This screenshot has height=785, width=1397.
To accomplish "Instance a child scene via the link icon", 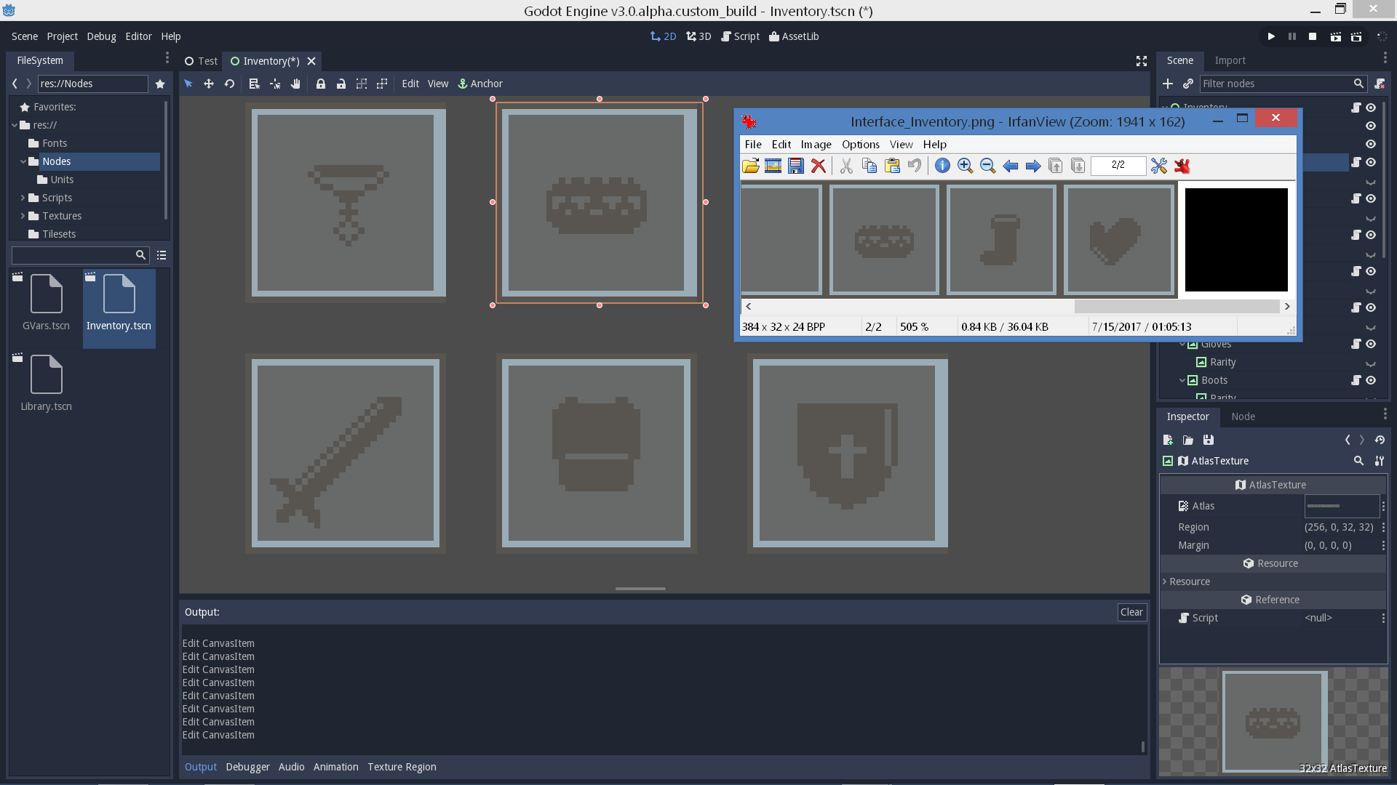I will click(1187, 84).
